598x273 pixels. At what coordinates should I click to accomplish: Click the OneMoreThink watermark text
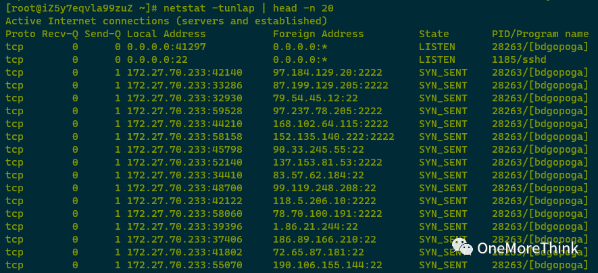pos(527,249)
